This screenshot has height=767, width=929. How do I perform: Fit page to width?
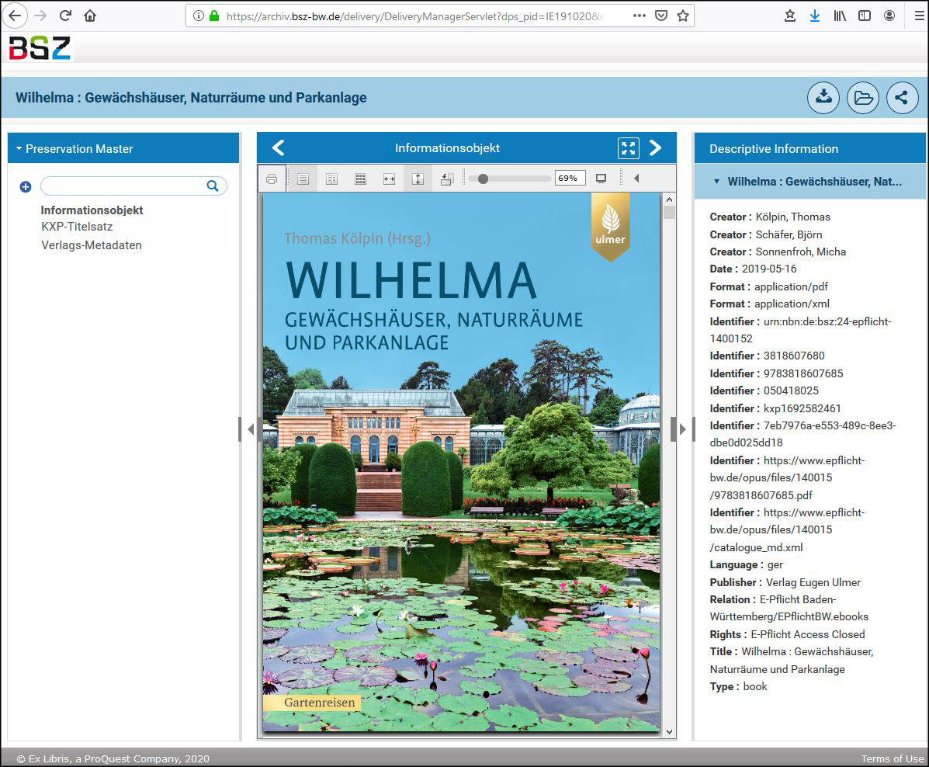[390, 179]
